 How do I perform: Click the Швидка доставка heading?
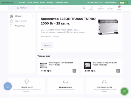click(x=65, y=87)
